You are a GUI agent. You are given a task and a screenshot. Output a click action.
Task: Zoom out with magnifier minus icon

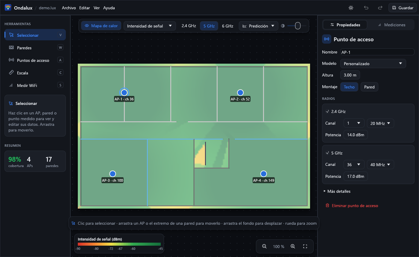point(264,247)
